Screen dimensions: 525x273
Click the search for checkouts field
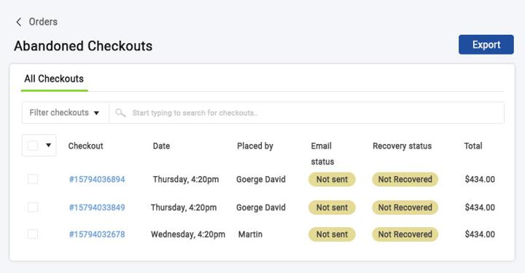pyautogui.click(x=306, y=113)
